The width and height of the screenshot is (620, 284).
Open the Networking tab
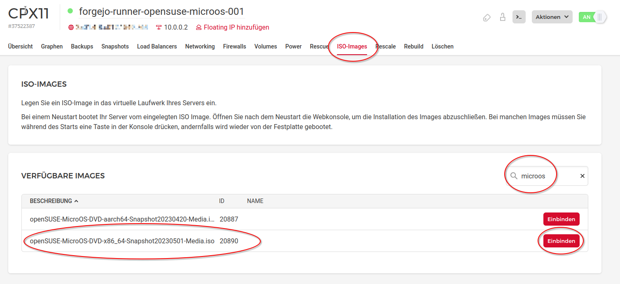[200, 46]
